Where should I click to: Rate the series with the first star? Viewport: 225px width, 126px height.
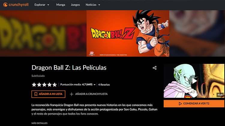tap(34, 84)
